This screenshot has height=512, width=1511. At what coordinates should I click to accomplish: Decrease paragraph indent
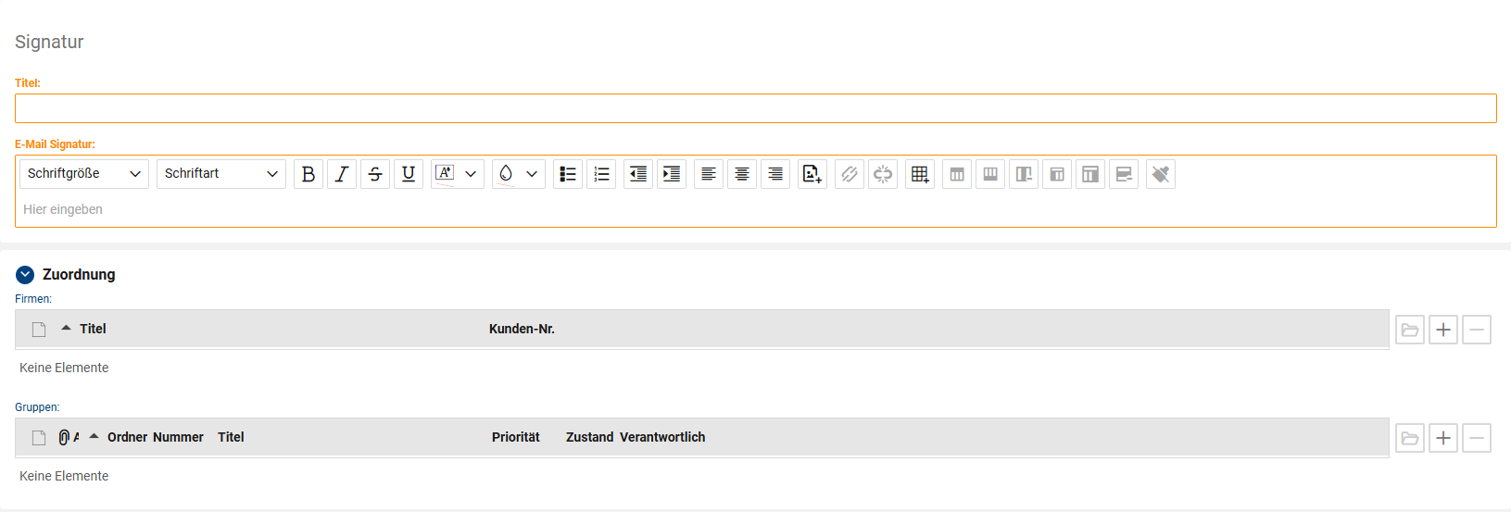[x=638, y=174]
